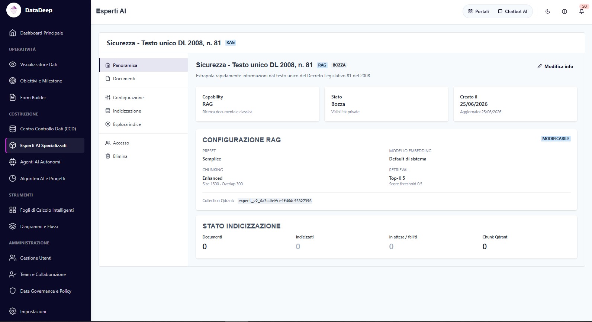Click 'Size 1500 · Overlap 300' text
Screen dimensions: 592x322
[x=222, y=184]
